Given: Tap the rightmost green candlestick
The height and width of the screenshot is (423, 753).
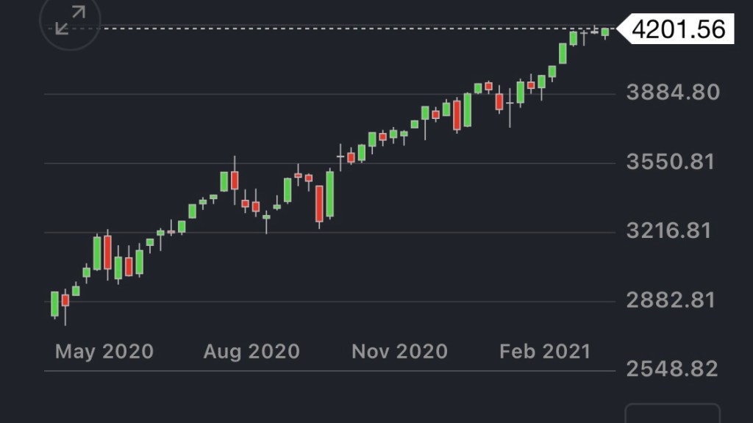Looking at the screenshot, I should [x=605, y=32].
